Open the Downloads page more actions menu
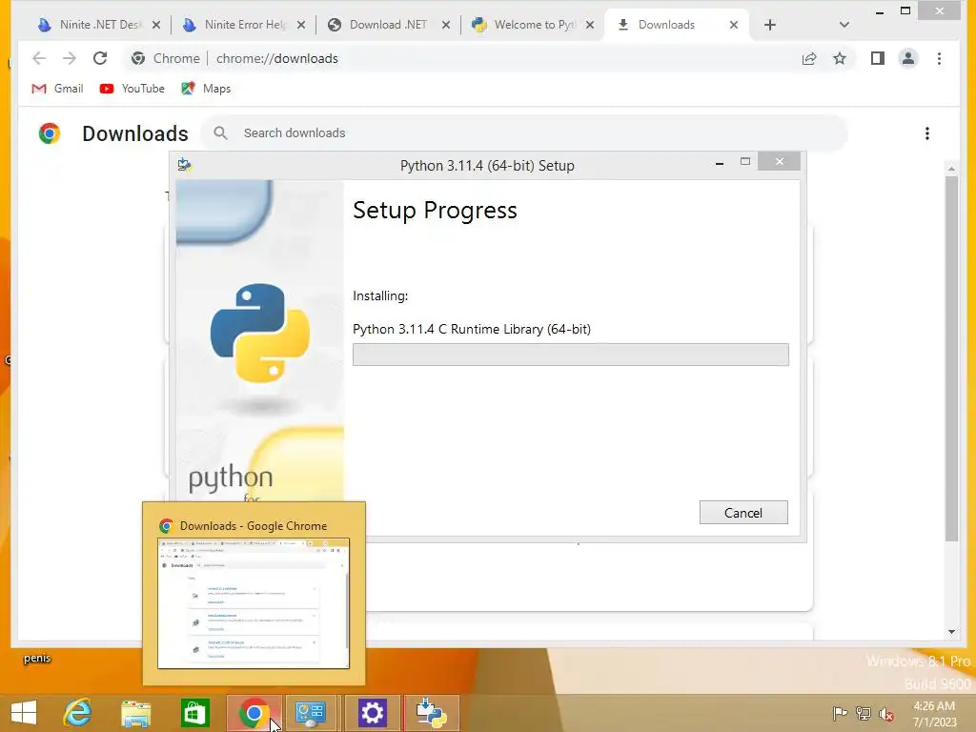The width and height of the screenshot is (976, 732). pos(927,133)
